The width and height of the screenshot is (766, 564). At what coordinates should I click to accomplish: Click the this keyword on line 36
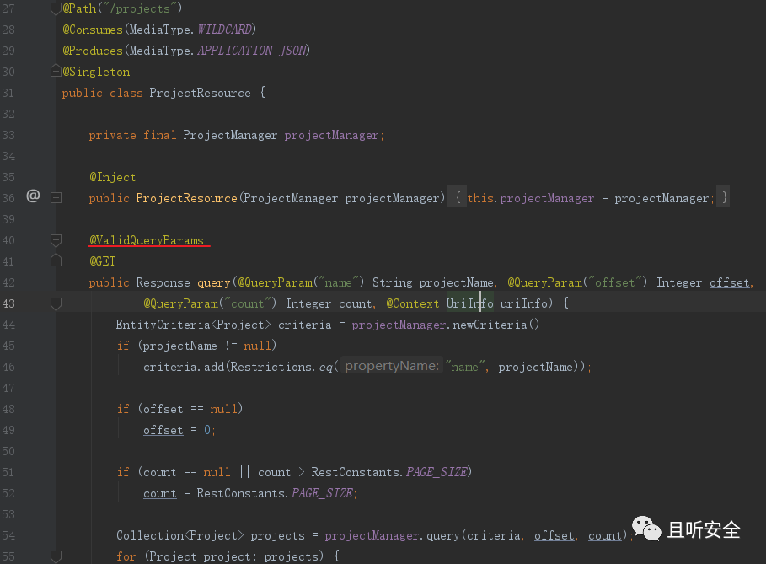tap(480, 198)
